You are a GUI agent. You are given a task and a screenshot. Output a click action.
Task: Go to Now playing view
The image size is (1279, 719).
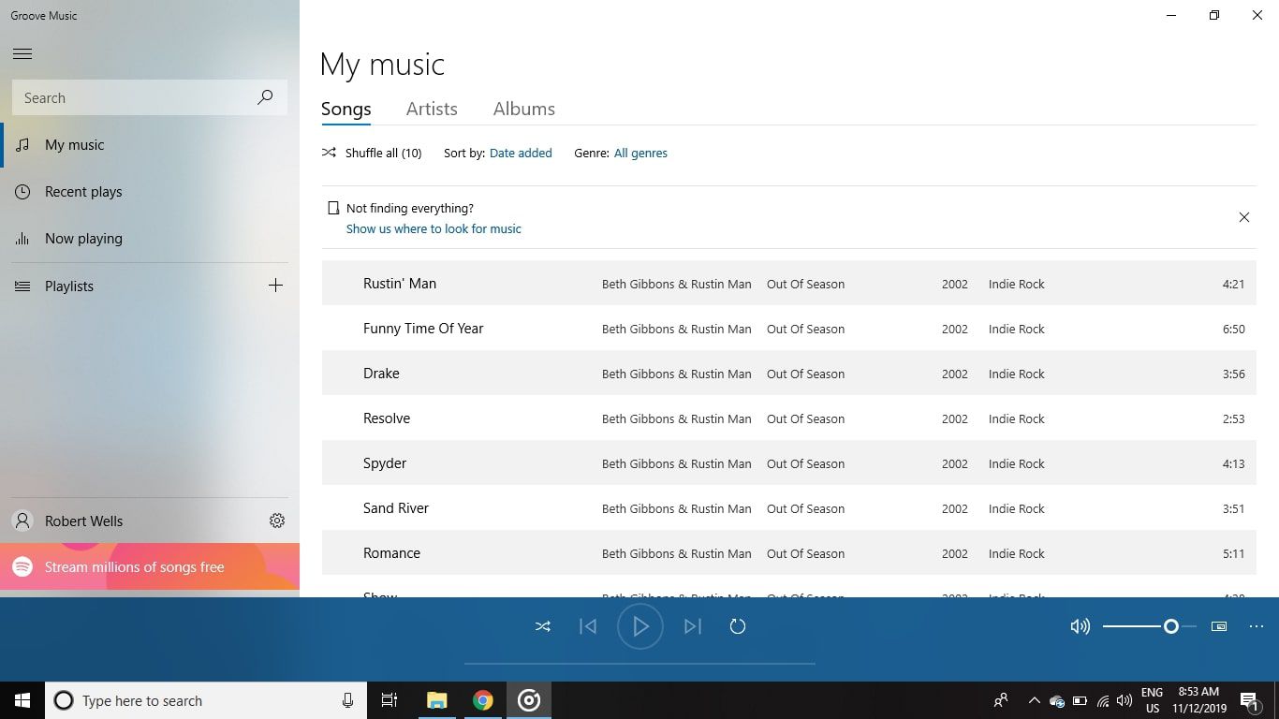click(x=150, y=239)
